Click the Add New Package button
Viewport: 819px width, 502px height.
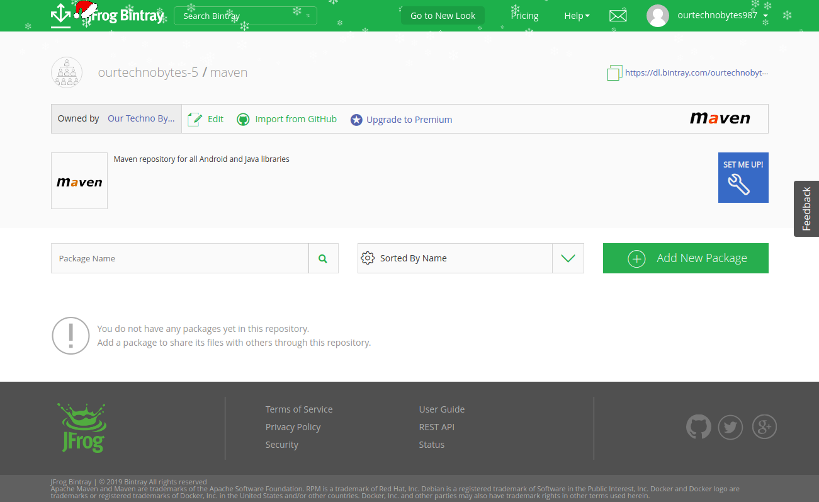(x=686, y=258)
